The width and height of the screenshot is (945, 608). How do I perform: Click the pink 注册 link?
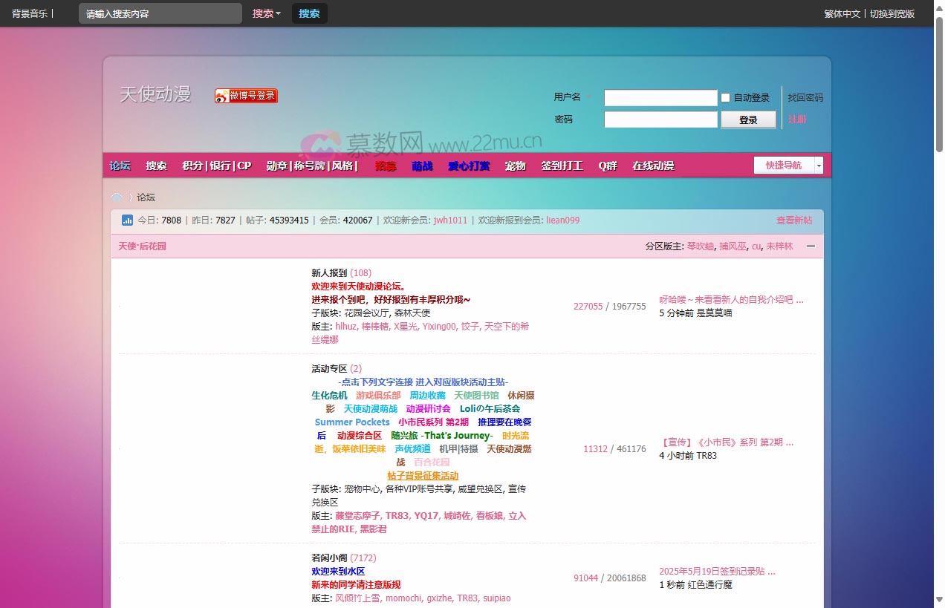[796, 120]
